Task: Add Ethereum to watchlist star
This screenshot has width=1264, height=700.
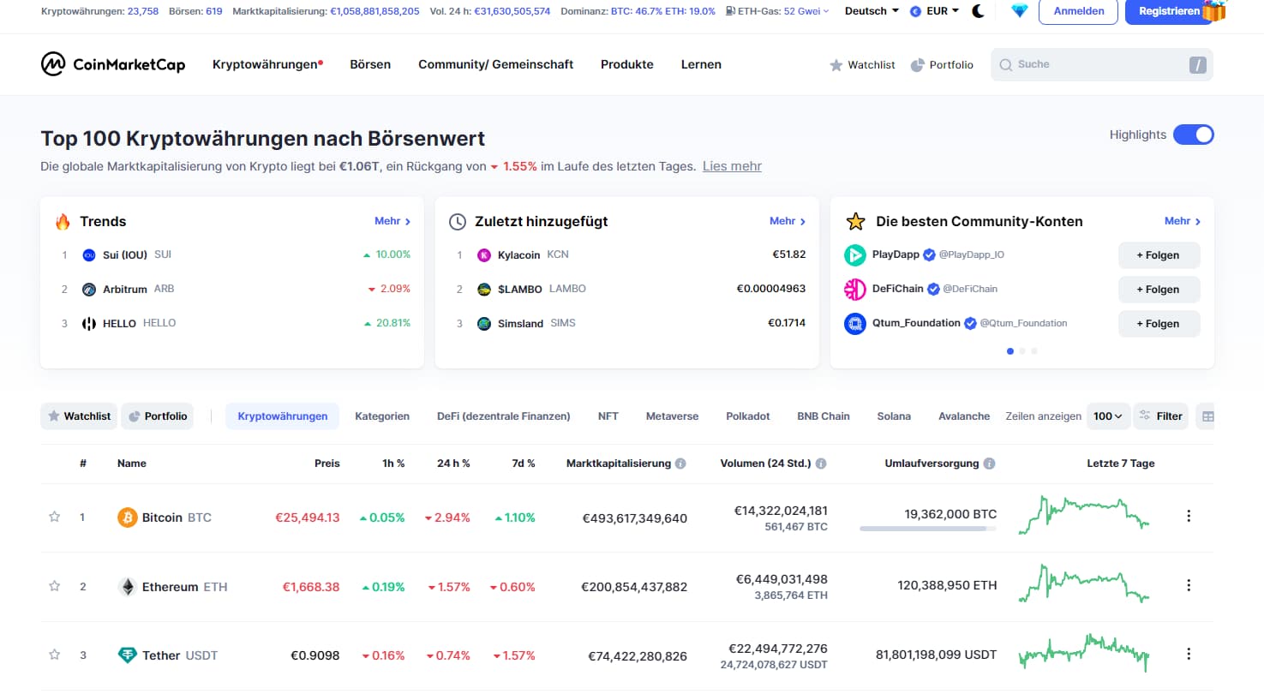Action: click(55, 586)
